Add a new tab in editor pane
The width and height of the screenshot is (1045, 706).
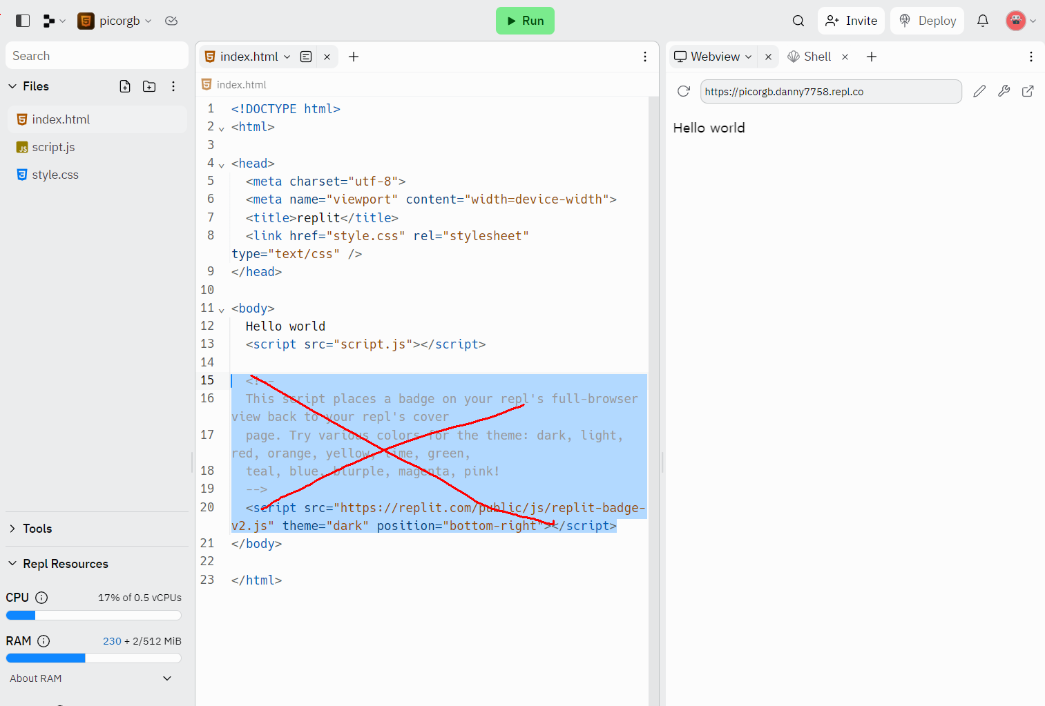pyautogui.click(x=354, y=57)
